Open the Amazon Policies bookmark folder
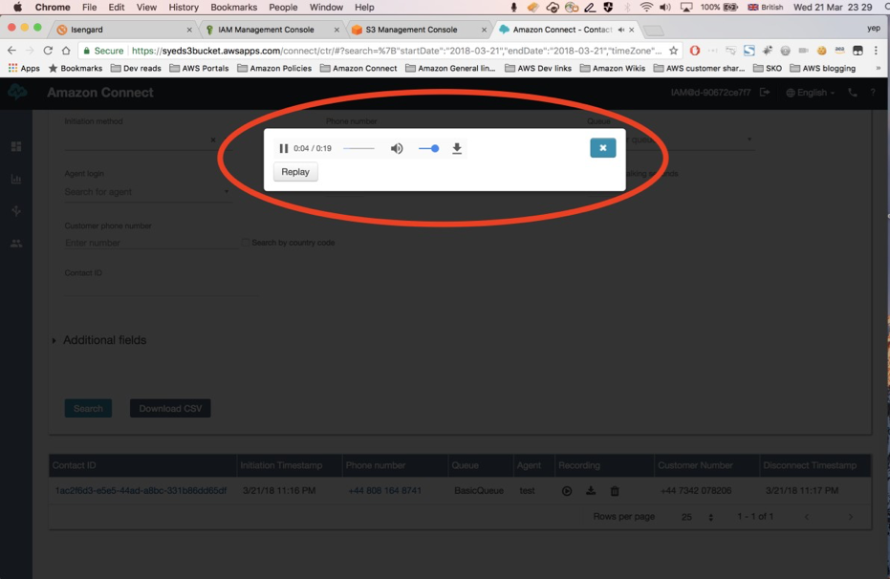Viewport: 890px width, 579px height. (x=274, y=68)
